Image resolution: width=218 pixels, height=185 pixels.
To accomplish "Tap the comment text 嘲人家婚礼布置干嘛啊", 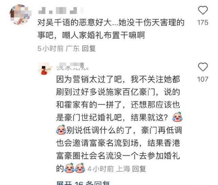I will 104,35.
